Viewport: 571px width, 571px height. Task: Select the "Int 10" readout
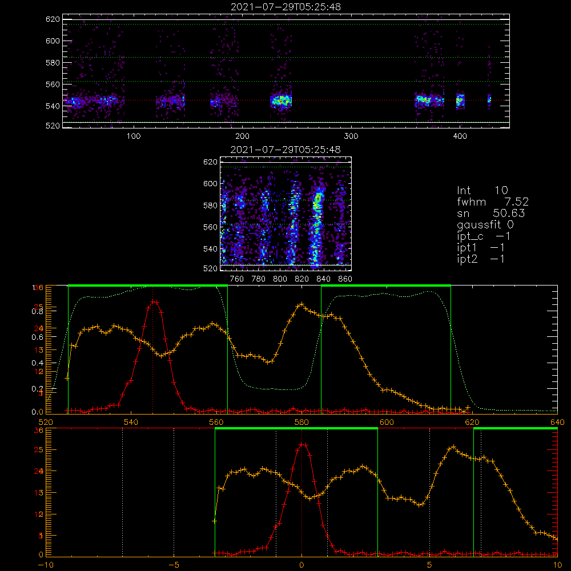coord(482,190)
